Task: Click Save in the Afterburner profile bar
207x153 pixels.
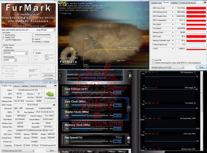Action: pos(90,152)
